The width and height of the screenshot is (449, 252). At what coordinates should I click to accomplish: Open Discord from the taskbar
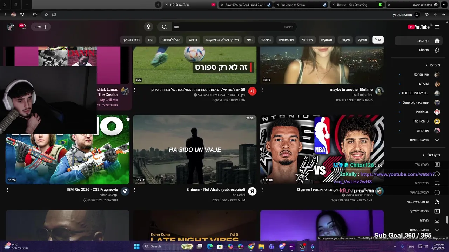(x=281, y=246)
